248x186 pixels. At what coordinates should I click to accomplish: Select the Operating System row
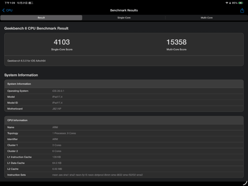(x=124, y=91)
